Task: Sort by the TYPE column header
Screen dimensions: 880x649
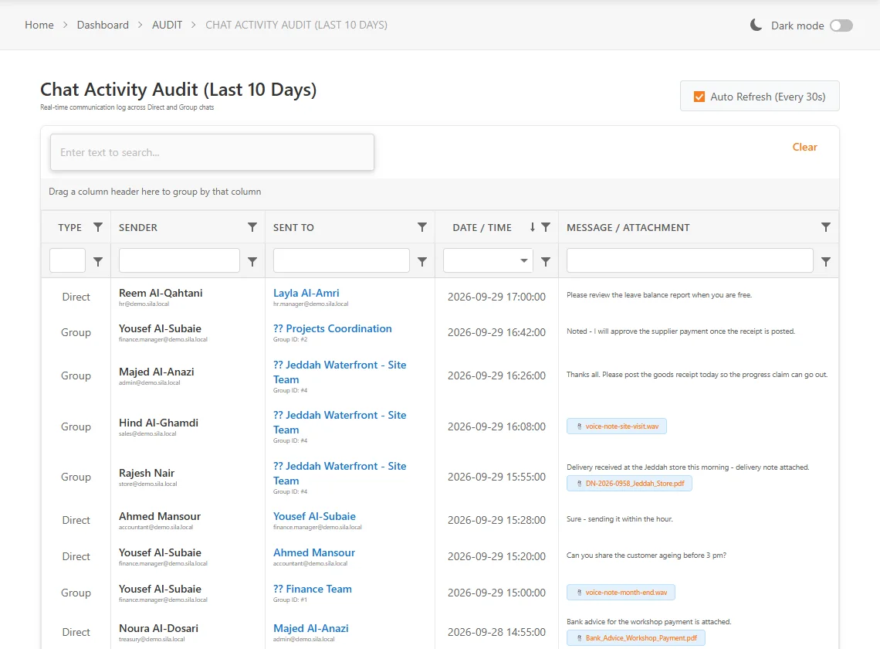Action: click(x=69, y=228)
